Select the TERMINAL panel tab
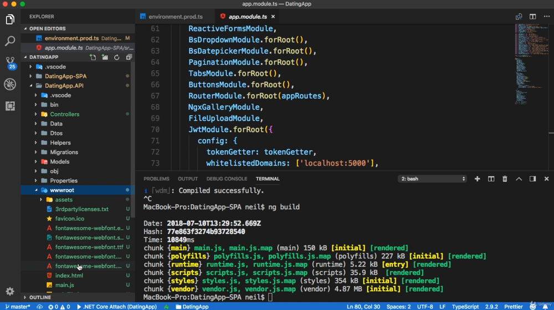Viewport: 554px width, 310px height. click(268, 179)
